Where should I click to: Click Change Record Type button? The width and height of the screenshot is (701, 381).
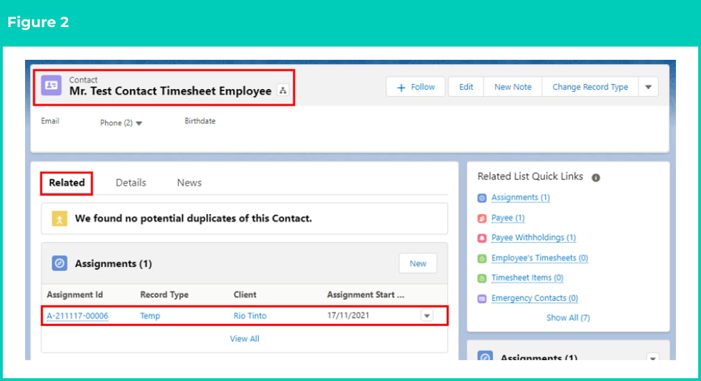pos(590,87)
